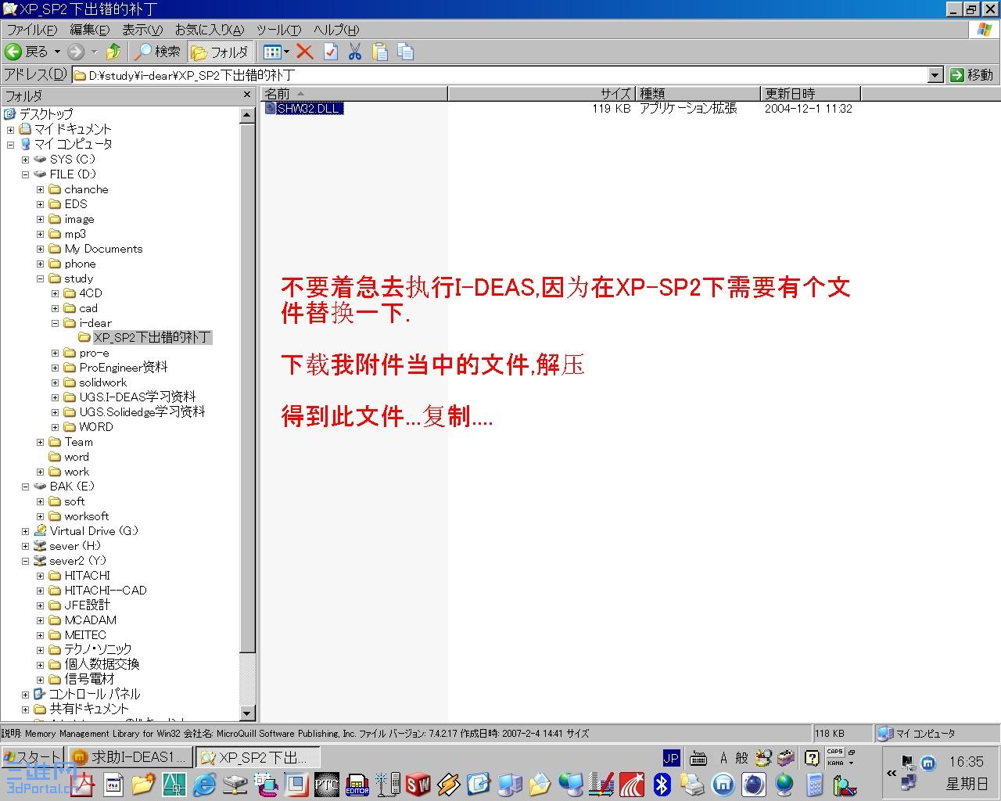Click the clipboard Paste icon
1001x801 pixels.
[380, 52]
